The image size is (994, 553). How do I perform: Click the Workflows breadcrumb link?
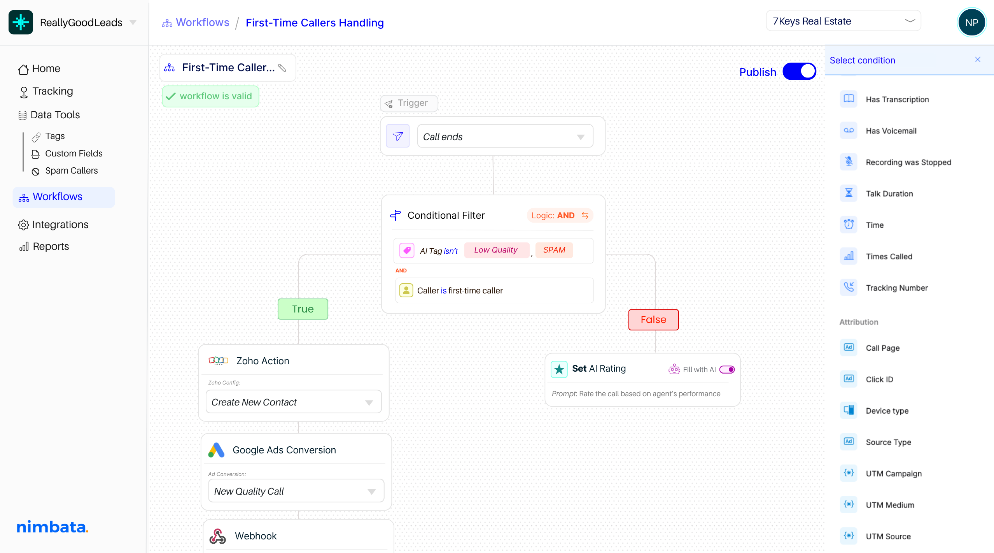(202, 23)
